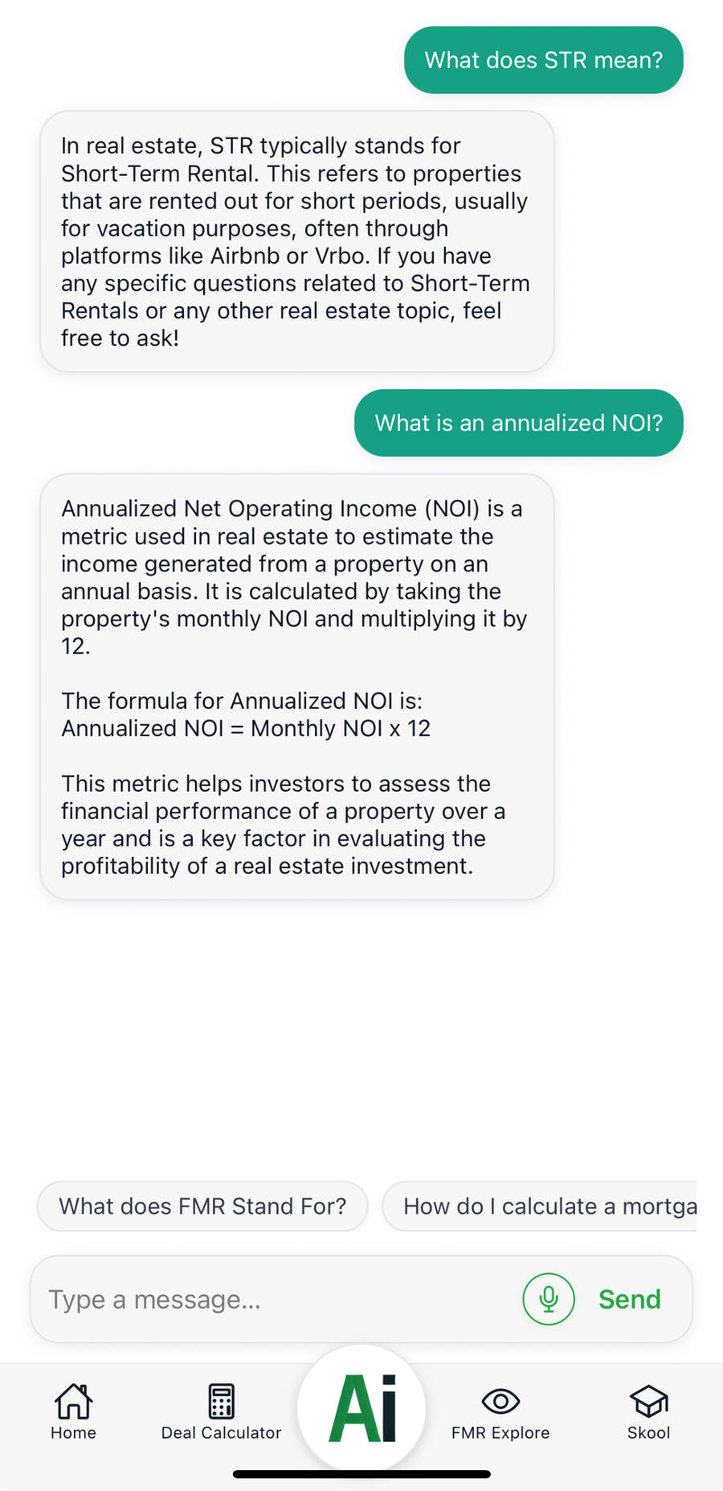
Task: Tap the Short-Term Rental answer bubble
Action: tap(296, 241)
